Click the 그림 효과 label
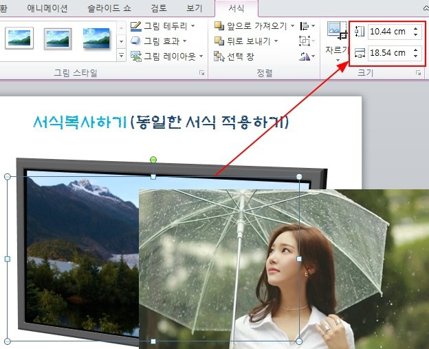Viewport: 429px width, 349px height. [x=162, y=41]
